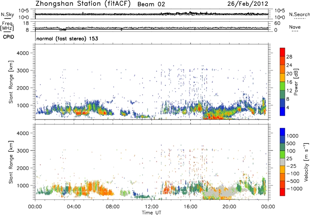Click the '16:00' time axis label
This screenshot has height=215, width=310.
click(190, 207)
